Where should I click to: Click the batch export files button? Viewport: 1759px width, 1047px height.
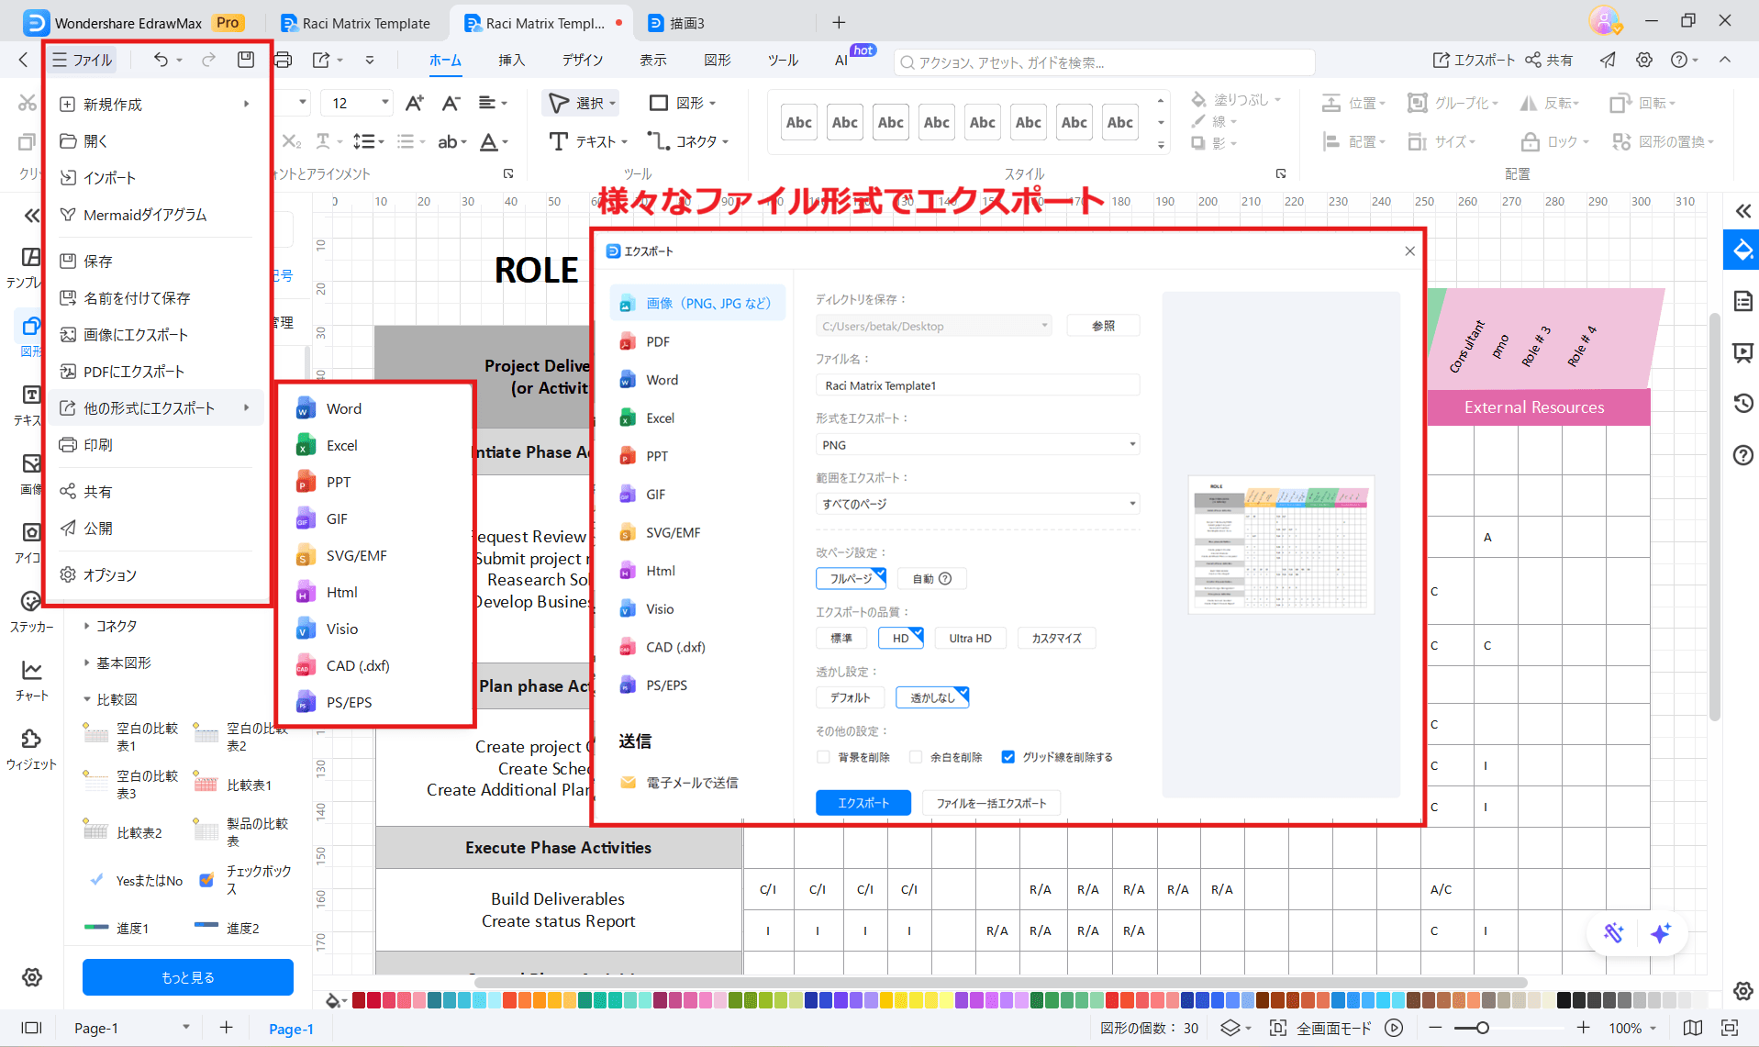[991, 803]
